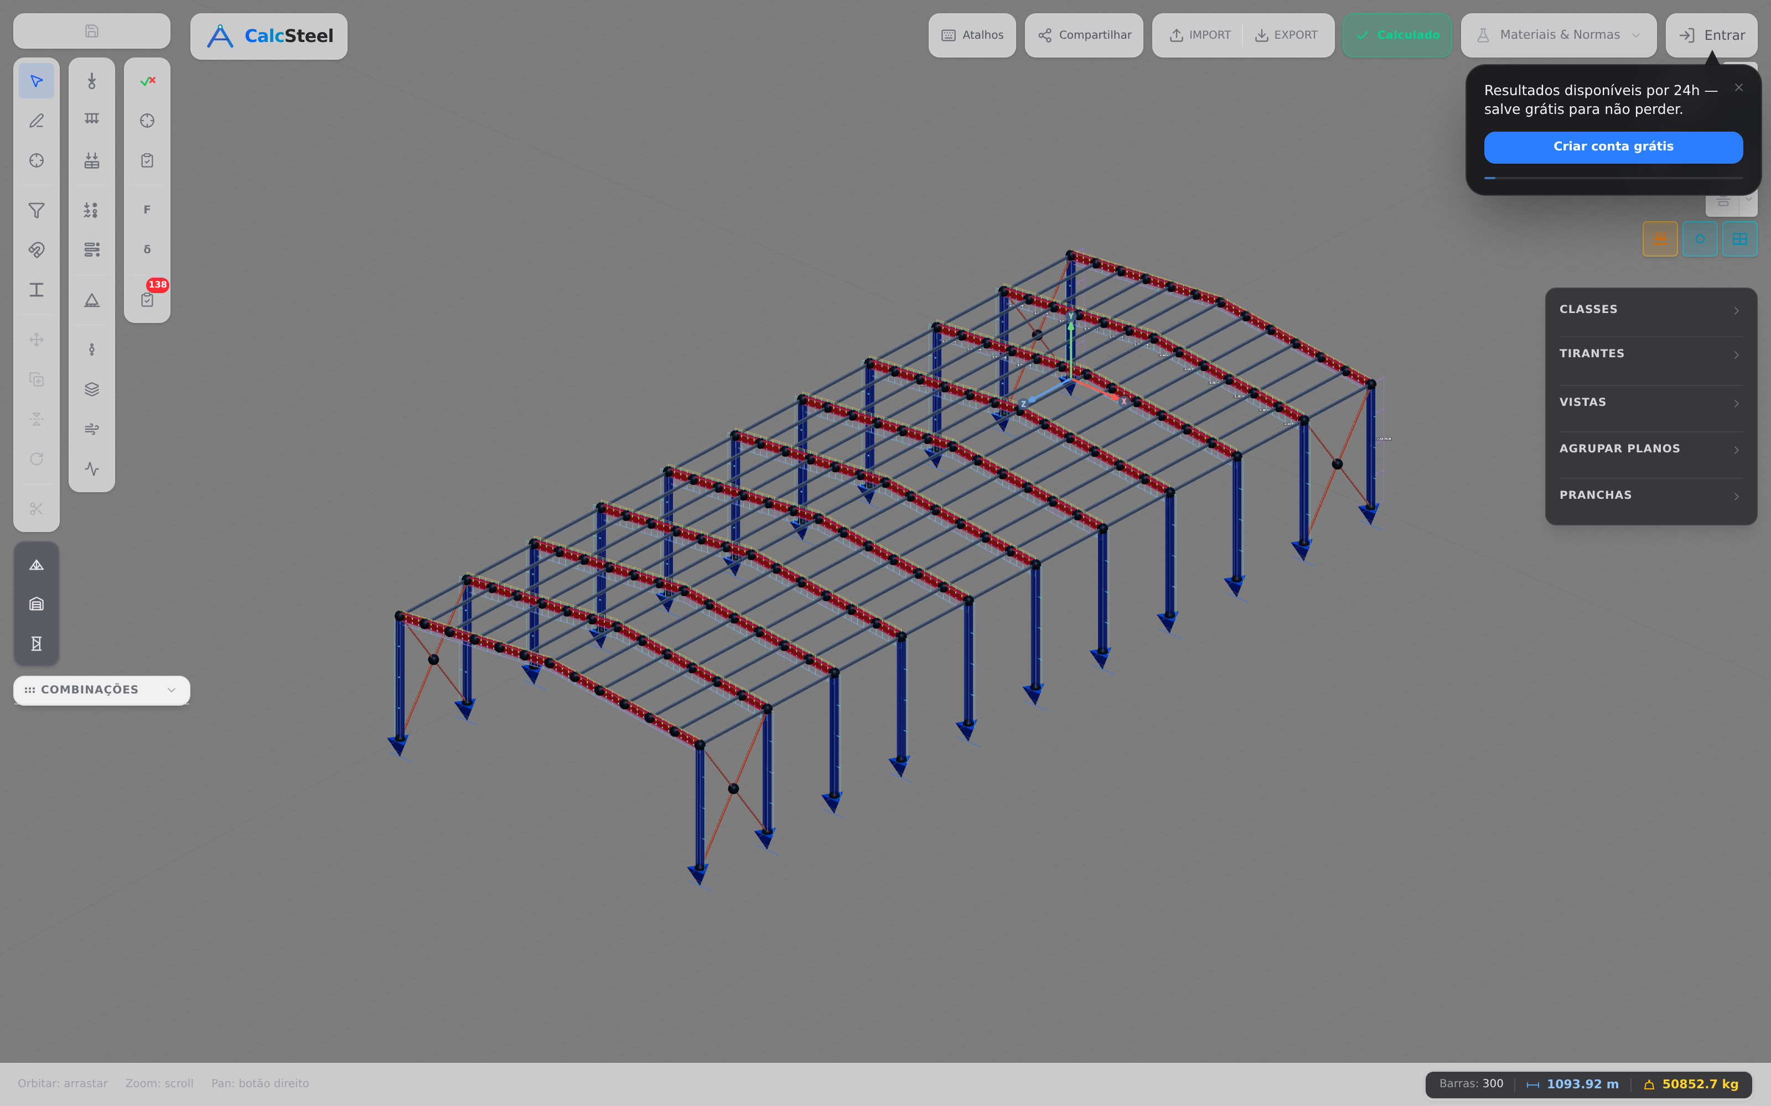Expand the CLASSES panel section
The width and height of the screenshot is (1771, 1106).
[x=1651, y=310]
